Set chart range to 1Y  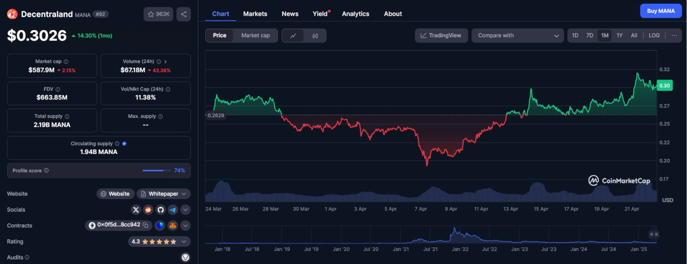[x=619, y=35]
